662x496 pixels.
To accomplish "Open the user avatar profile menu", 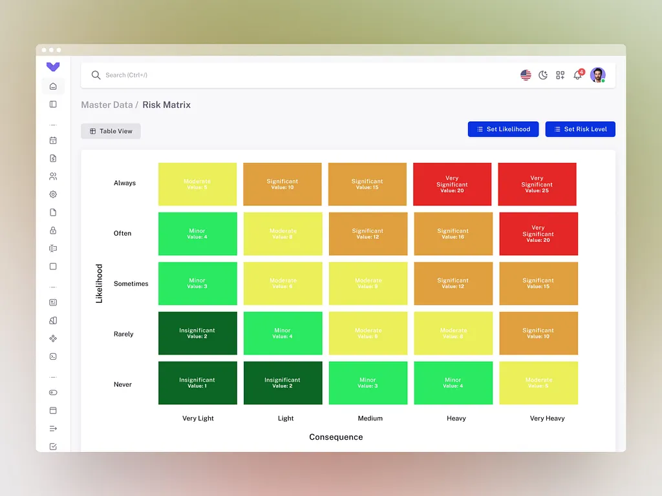I will pyautogui.click(x=597, y=75).
